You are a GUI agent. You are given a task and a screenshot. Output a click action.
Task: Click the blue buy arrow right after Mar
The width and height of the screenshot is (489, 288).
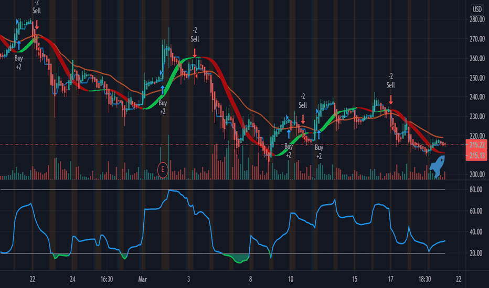tap(163, 90)
